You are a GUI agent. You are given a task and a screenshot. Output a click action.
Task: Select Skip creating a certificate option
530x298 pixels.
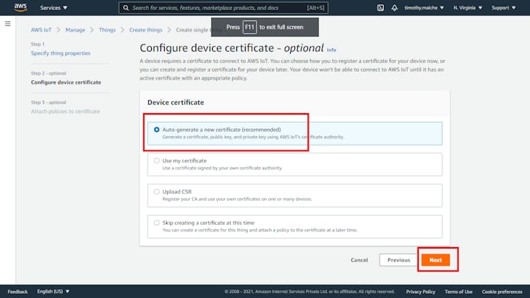point(294,226)
